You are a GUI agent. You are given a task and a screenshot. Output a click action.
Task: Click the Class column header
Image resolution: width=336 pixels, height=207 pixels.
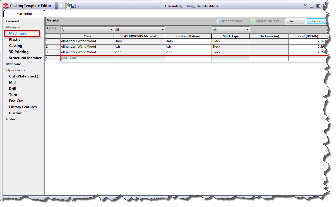click(x=87, y=36)
